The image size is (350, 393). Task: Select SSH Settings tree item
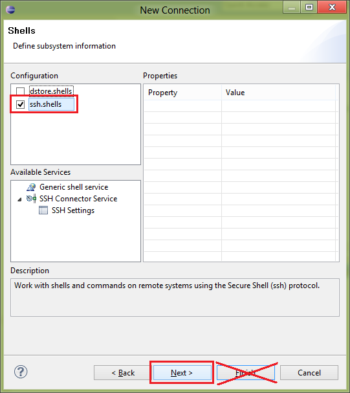(73, 210)
